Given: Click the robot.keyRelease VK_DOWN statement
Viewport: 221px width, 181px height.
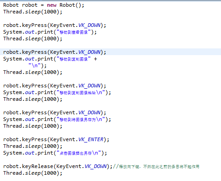Looking at the screenshot, I should pyautogui.click(x=58, y=166).
